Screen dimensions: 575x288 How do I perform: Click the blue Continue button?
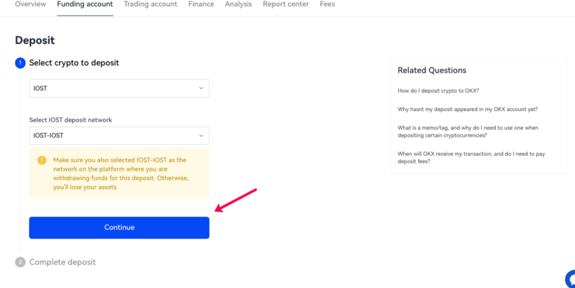[x=119, y=227]
